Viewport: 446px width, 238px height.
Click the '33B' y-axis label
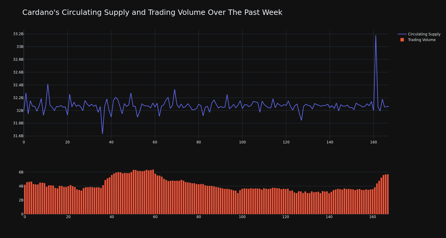pos(20,47)
